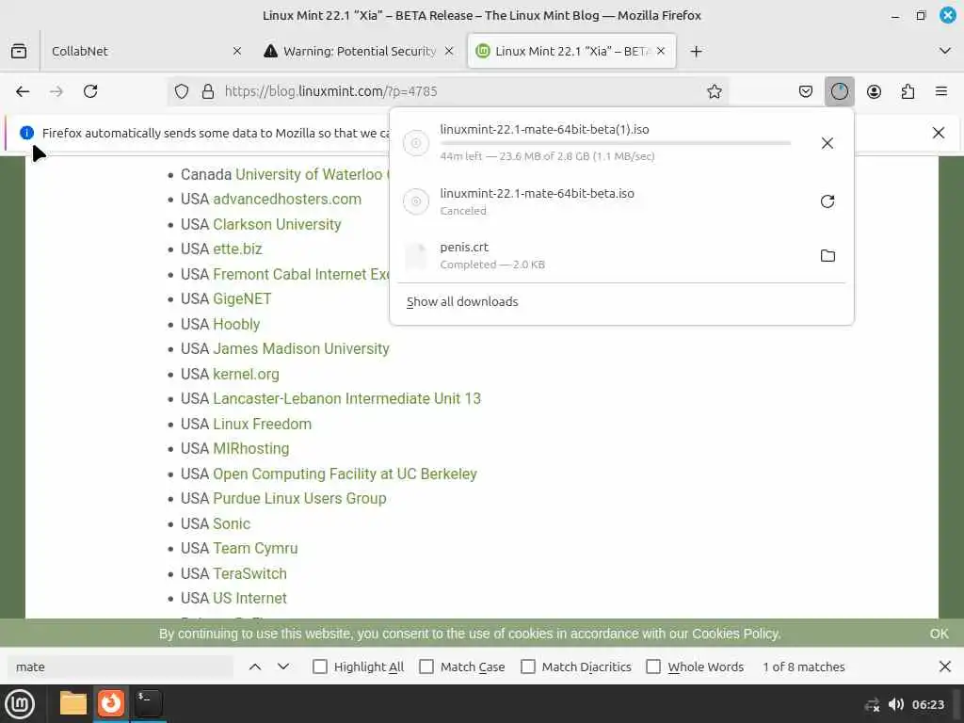
Task: Open the network status tray icon
Action: (872, 704)
